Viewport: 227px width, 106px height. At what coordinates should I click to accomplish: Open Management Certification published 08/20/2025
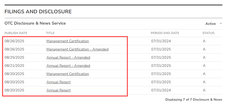point(68,74)
